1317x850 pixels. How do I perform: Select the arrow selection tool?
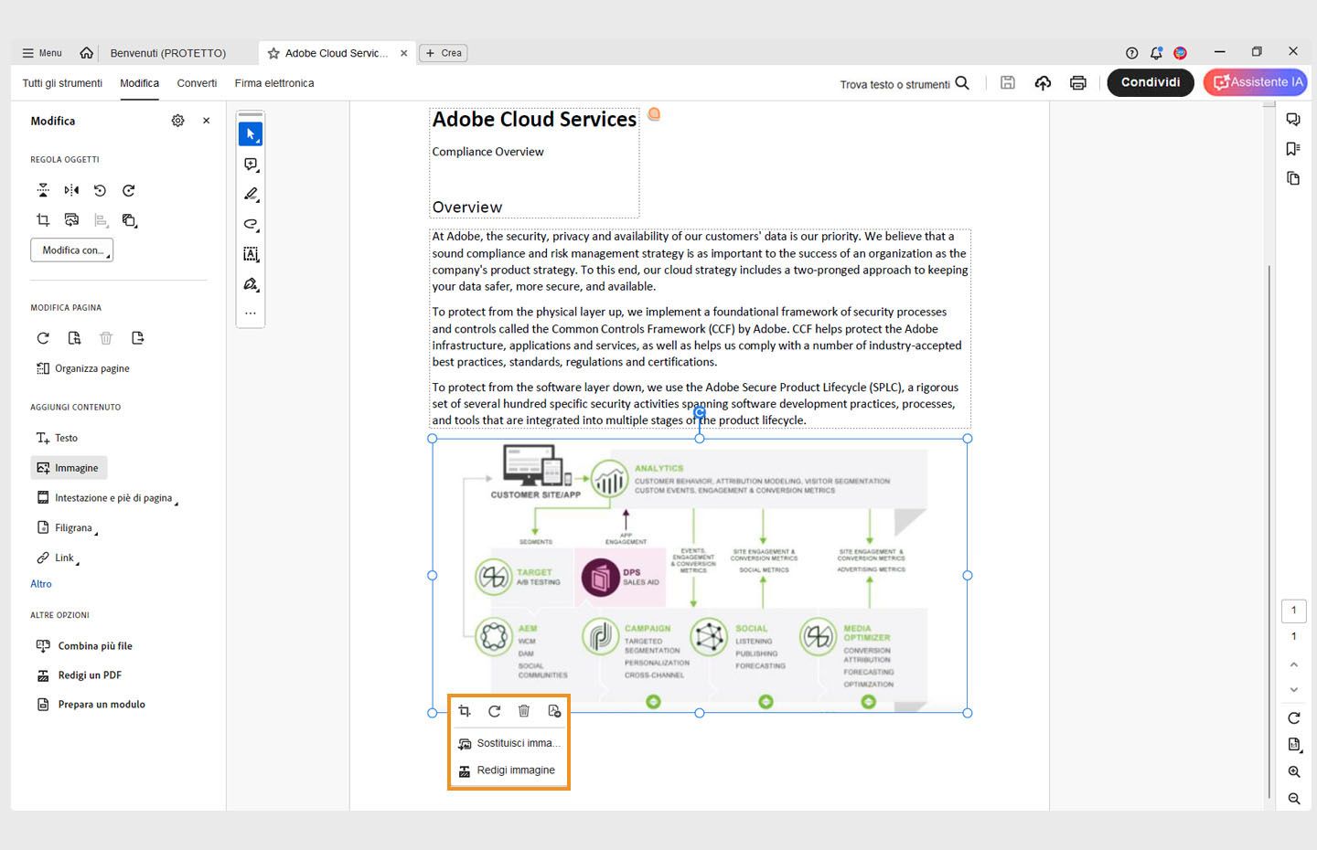[x=251, y=133]
